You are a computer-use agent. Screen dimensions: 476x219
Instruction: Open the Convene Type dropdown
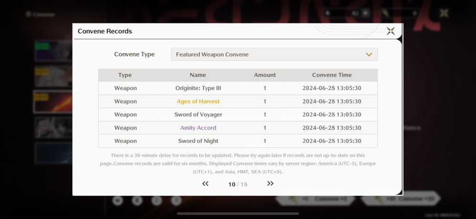click(x=274, y=55)
